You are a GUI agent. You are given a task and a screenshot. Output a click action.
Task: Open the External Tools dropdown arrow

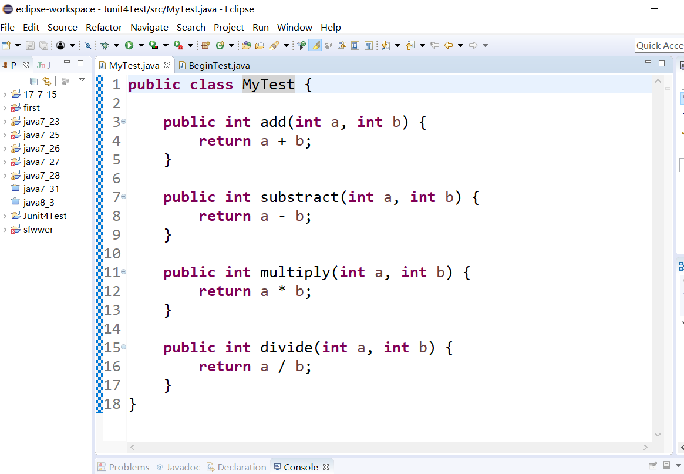coord(190,45)
